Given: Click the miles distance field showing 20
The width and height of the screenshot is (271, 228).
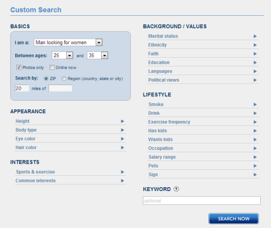Looking at the screenshot, I should [22, 88].
